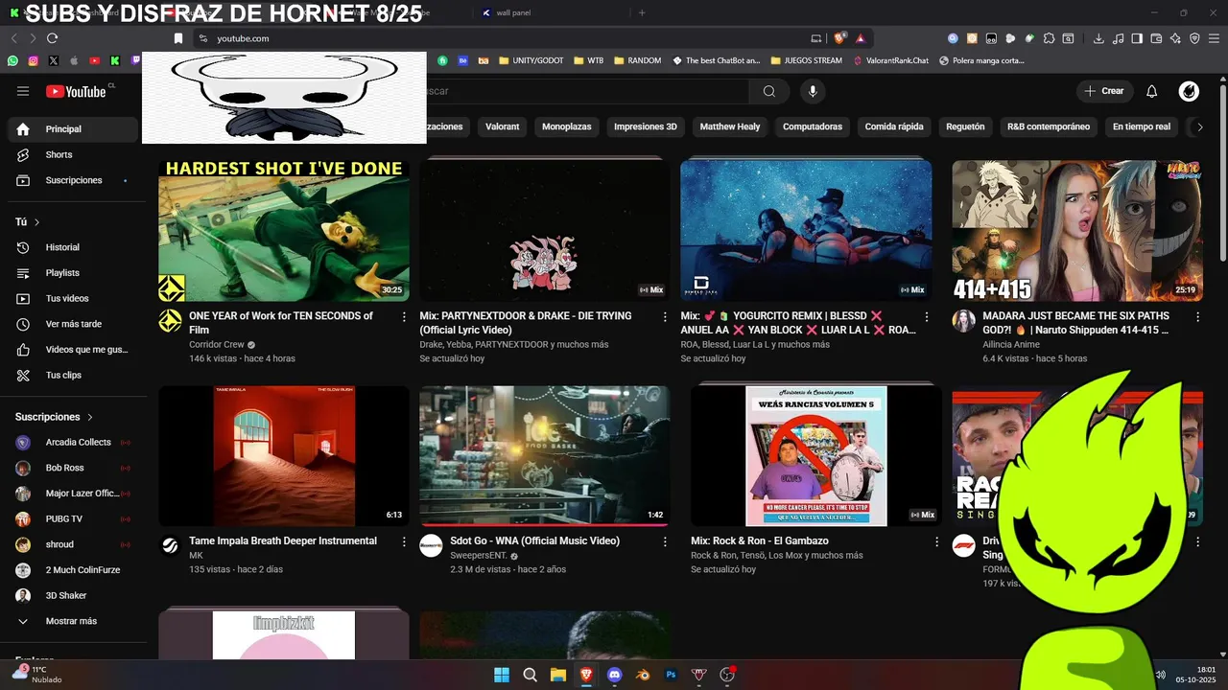Open Suscripciones in the sidebar

75,180
